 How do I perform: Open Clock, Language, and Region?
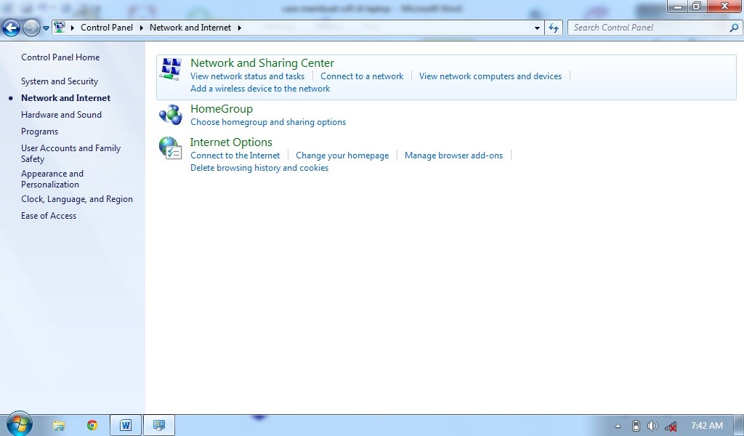(x=77, y=199)
